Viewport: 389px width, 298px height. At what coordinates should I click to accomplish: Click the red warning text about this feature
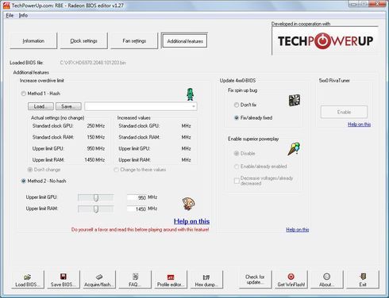140,230
